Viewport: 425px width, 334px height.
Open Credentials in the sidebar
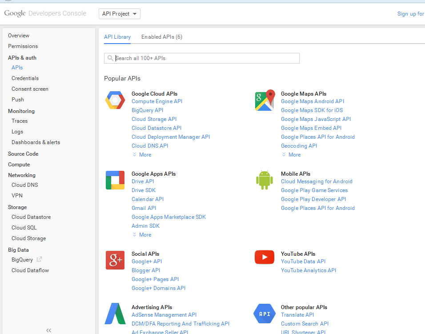pos(25,78)
